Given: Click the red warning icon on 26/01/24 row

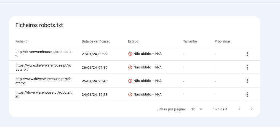Looking at the screenshot, I should pyautogui.click(x=130, y=67).
